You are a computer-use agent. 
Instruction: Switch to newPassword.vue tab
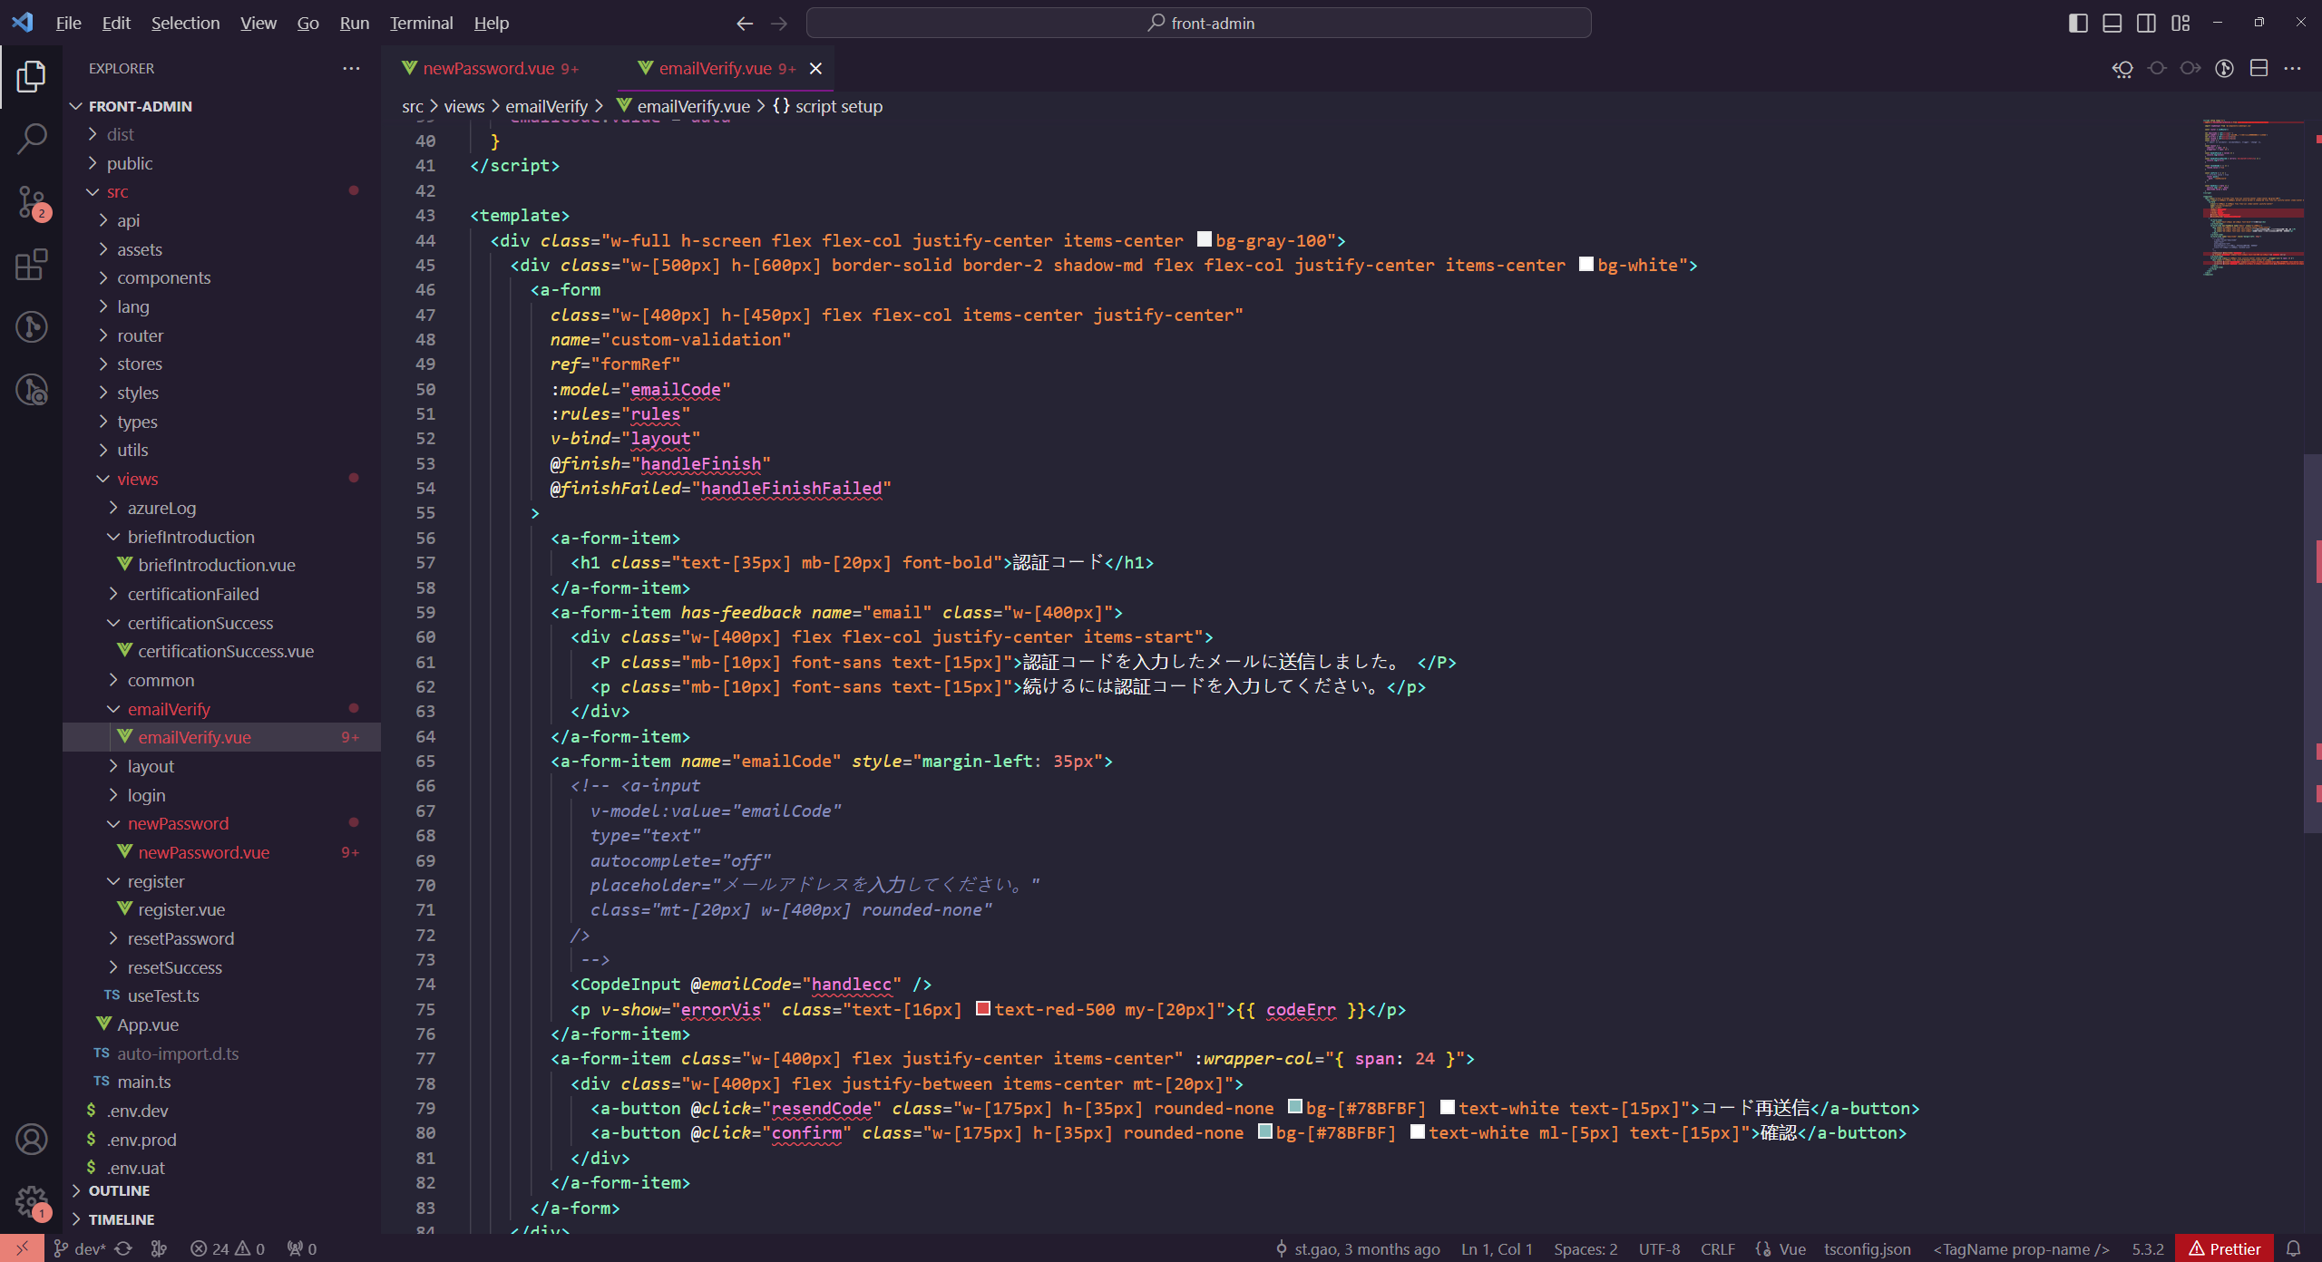point(489,68)
